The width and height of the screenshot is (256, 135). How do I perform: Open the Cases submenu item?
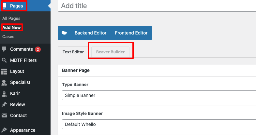coord(8,37)
